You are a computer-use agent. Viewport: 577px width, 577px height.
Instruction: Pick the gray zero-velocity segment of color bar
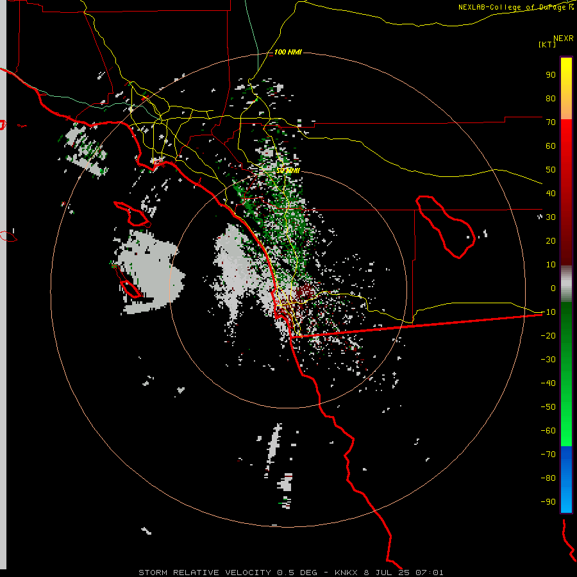point(566,284)
